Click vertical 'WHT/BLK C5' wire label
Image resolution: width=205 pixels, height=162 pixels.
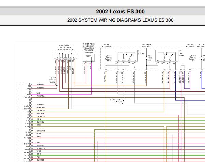pos(122,77)
